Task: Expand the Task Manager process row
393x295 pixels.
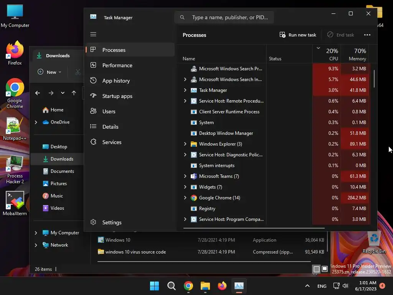Action: pyautogui.click(x=185, y=90)
